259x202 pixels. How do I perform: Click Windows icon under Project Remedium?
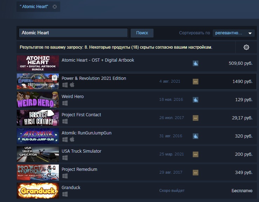tap(65, 176)
